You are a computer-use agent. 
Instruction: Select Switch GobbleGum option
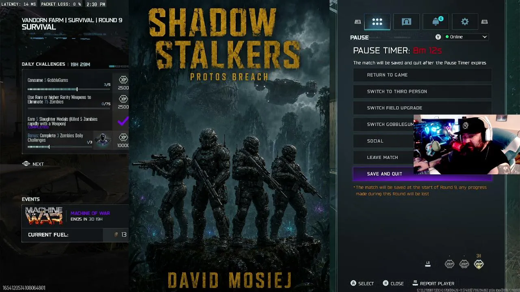(x=383, y=125)
